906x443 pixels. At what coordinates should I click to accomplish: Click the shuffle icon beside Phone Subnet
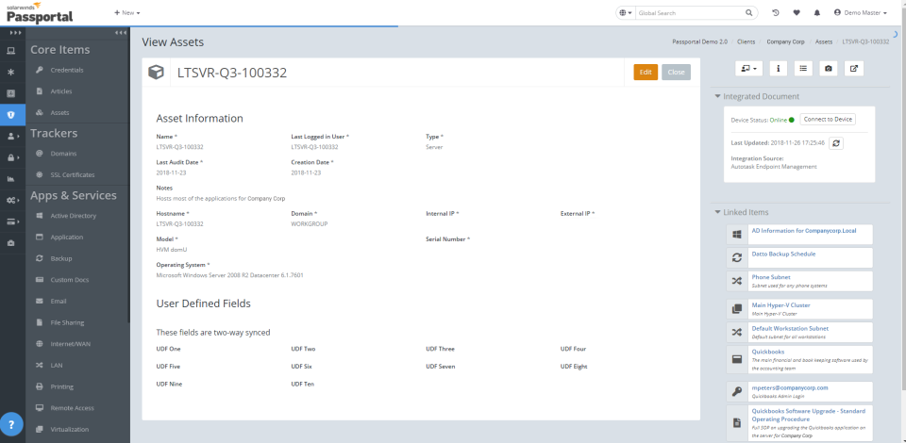[x=737, y=281]
